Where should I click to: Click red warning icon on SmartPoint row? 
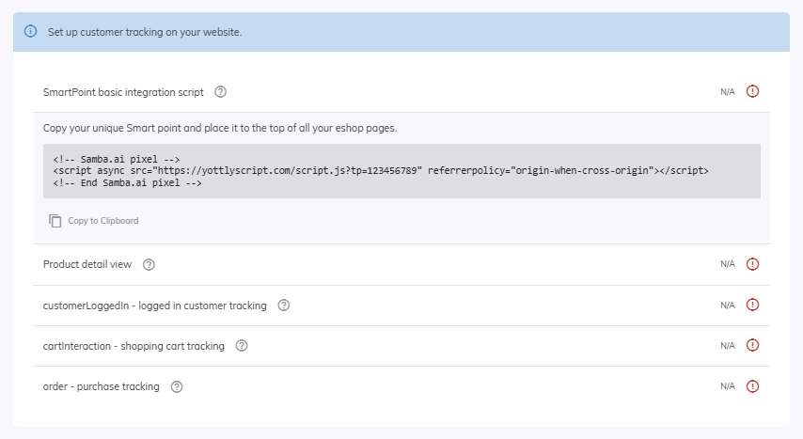coord(752,92)
